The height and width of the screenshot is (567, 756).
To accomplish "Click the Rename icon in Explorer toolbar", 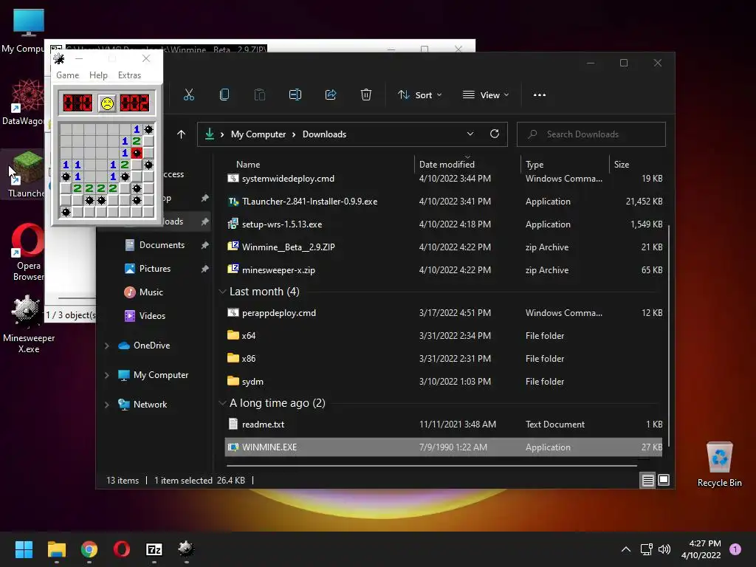I will point(295,95).
